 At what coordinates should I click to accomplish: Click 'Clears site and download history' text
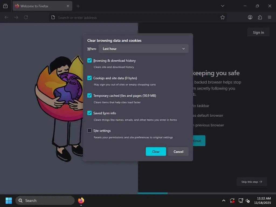114,67
